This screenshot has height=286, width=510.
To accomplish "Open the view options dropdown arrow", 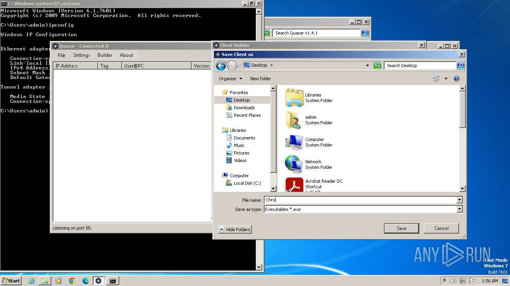I will [x=446, y=79].
